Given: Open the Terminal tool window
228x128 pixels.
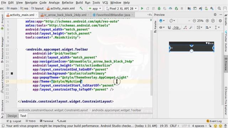Looking at the screenshot, I should click(x=47, y=121).
